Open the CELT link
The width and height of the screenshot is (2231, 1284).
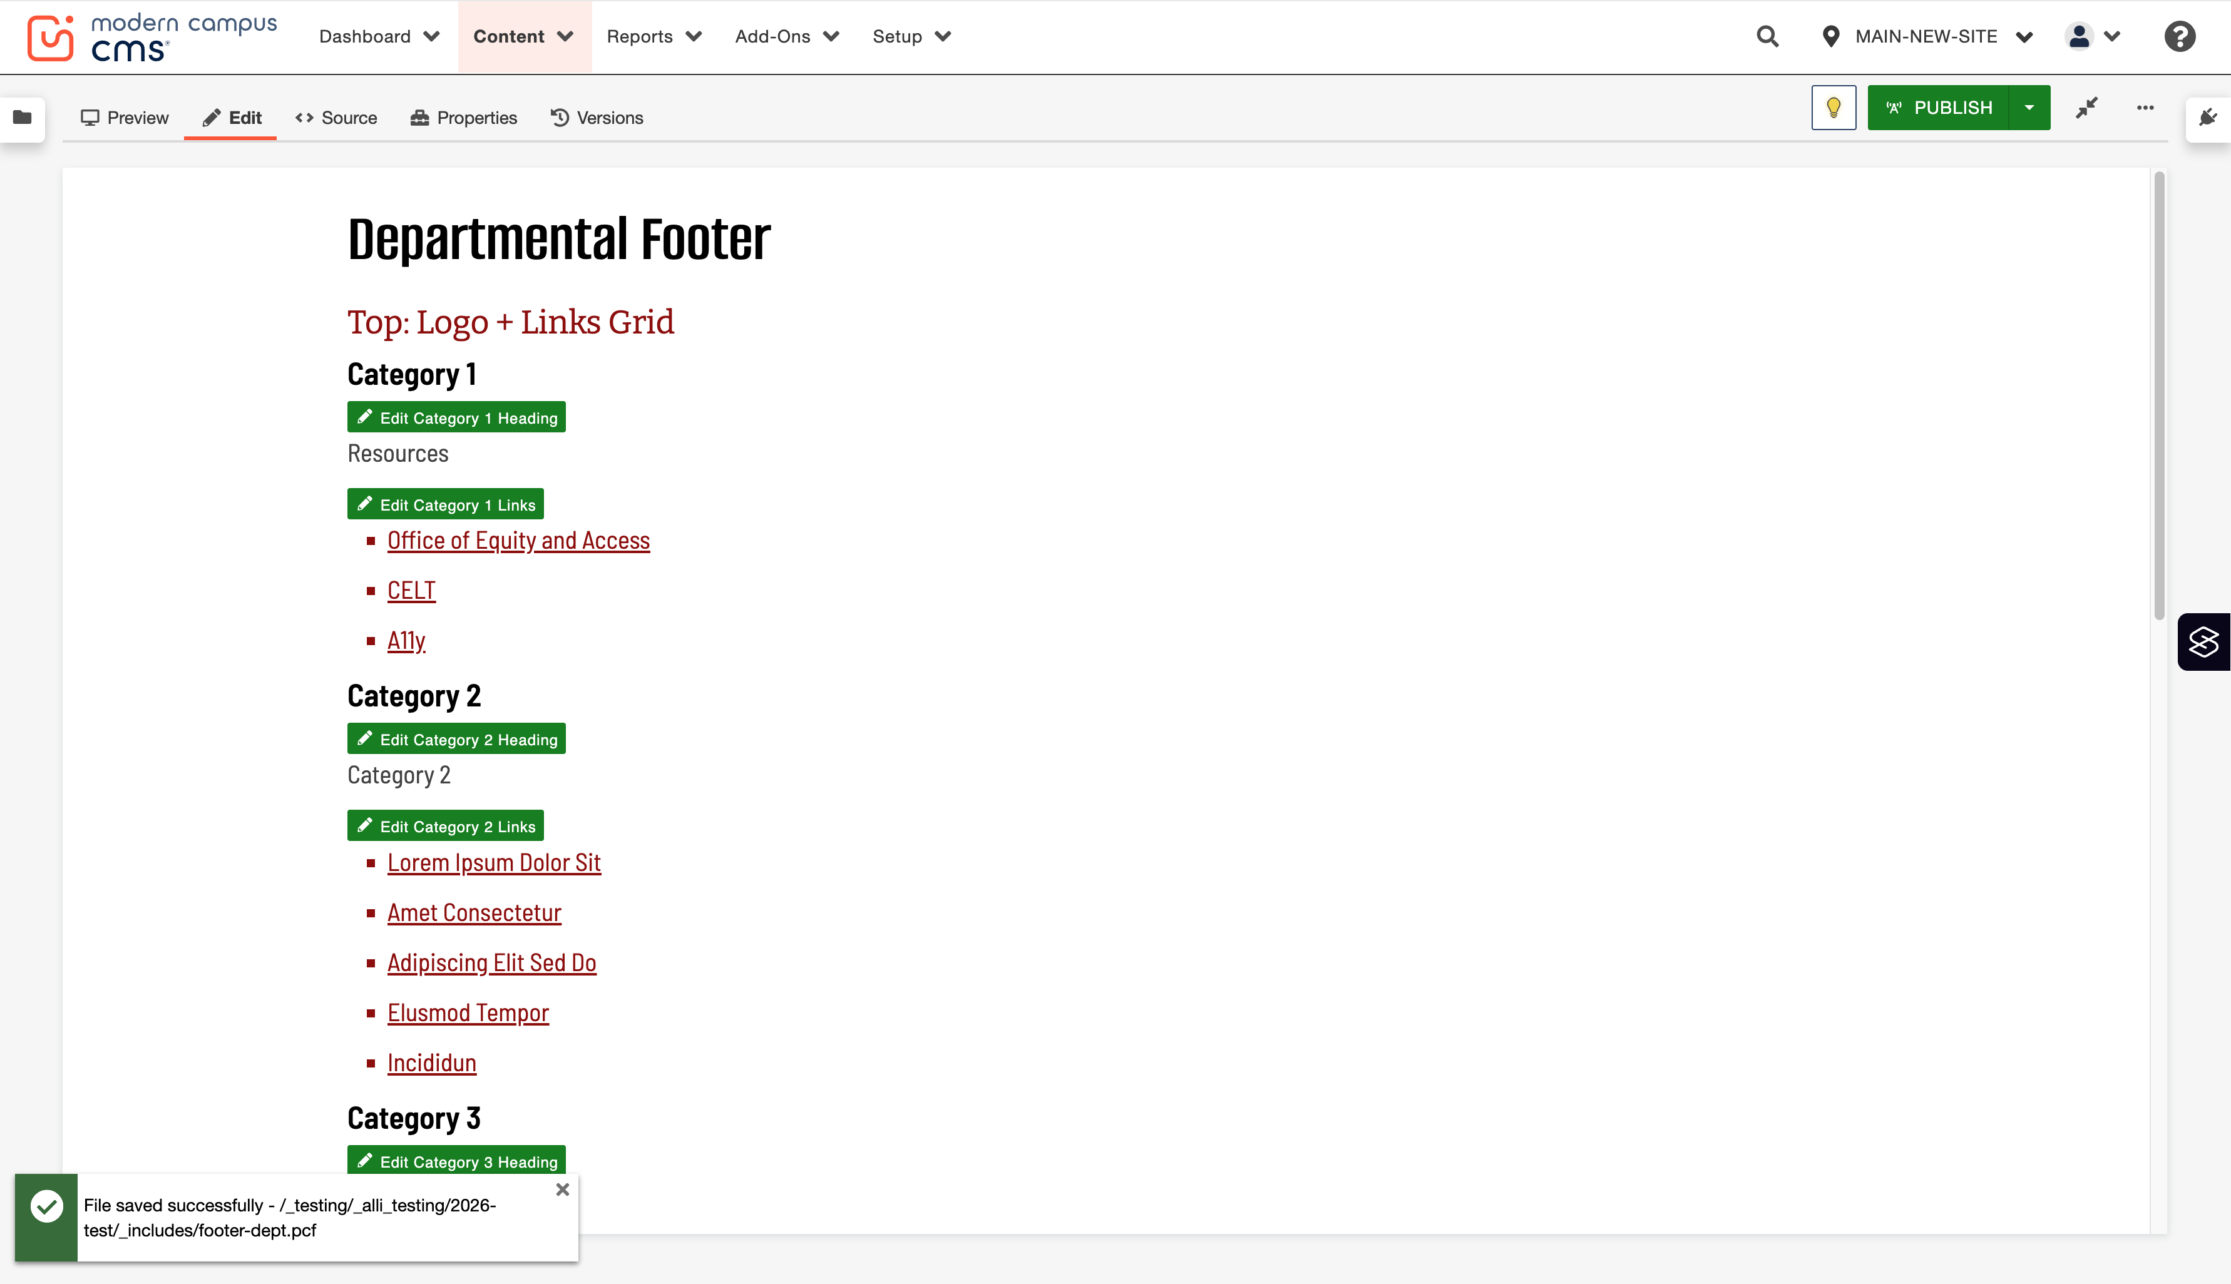click(x=411, y=590)
